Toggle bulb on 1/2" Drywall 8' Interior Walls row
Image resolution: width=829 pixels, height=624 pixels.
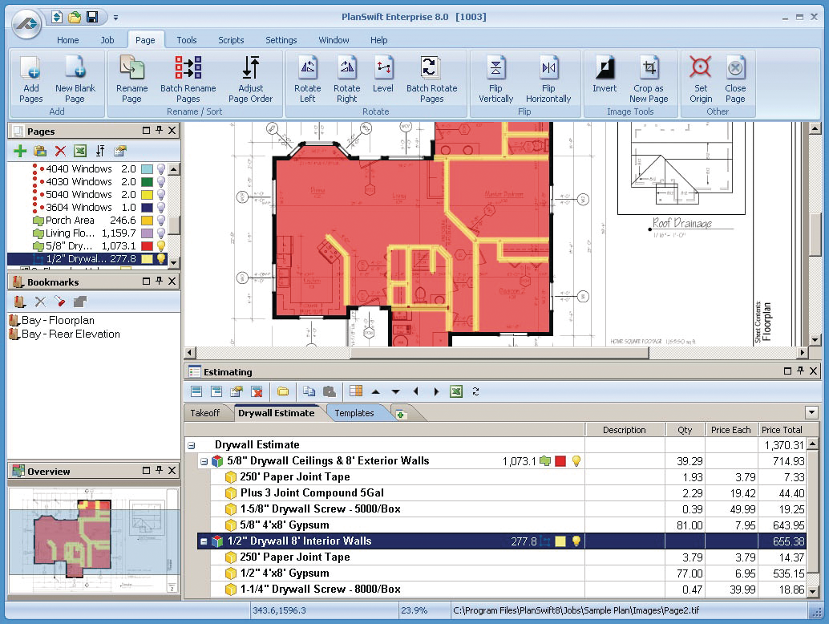[576, 541]
